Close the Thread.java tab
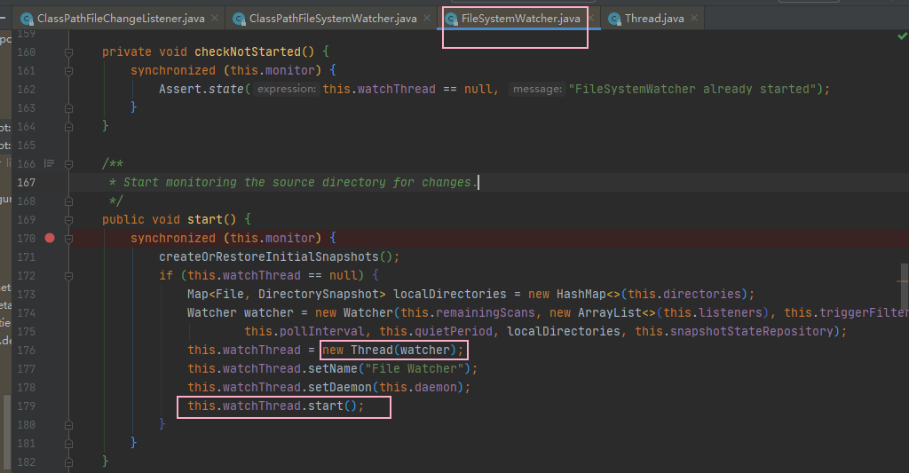Viewport: 909px width, 473px height. (x=694, y=18)
